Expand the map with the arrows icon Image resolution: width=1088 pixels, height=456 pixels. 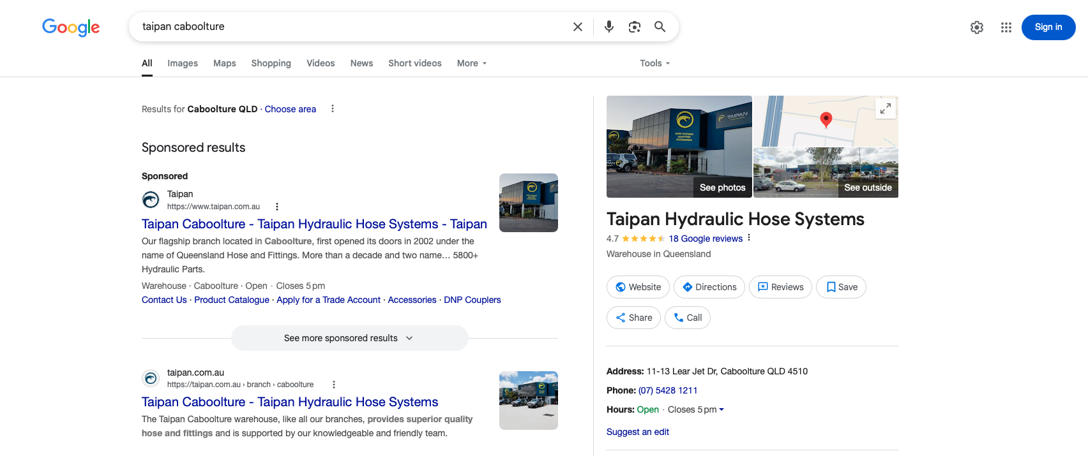click(886, 108)
